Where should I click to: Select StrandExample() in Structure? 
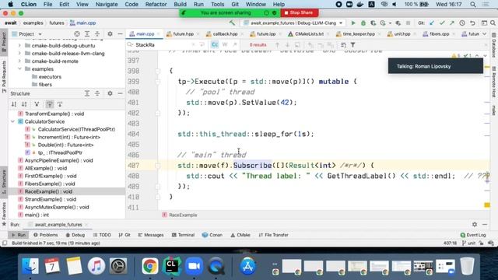pos(50,199)
